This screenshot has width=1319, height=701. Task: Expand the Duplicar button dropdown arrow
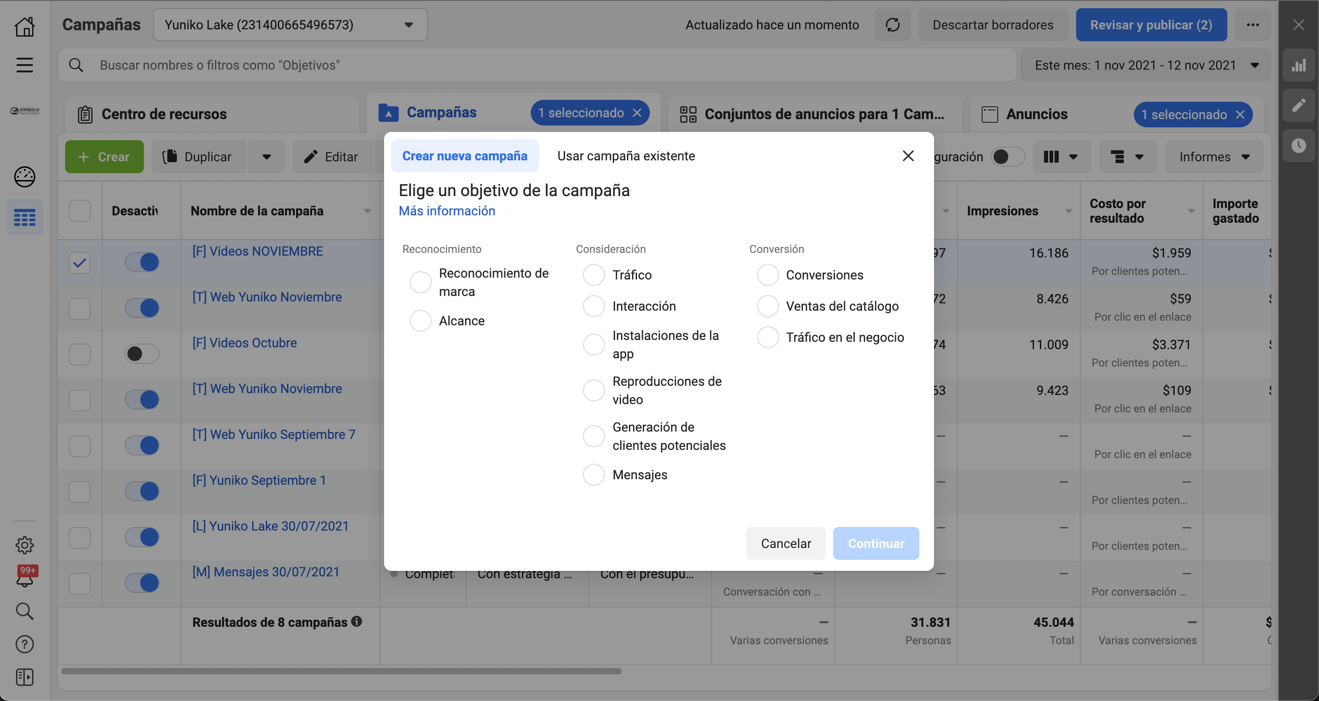(x=266, y=156)
